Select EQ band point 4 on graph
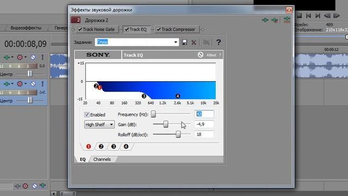The width and height of the screenshot is (348, 196). [x=178, y=96]
